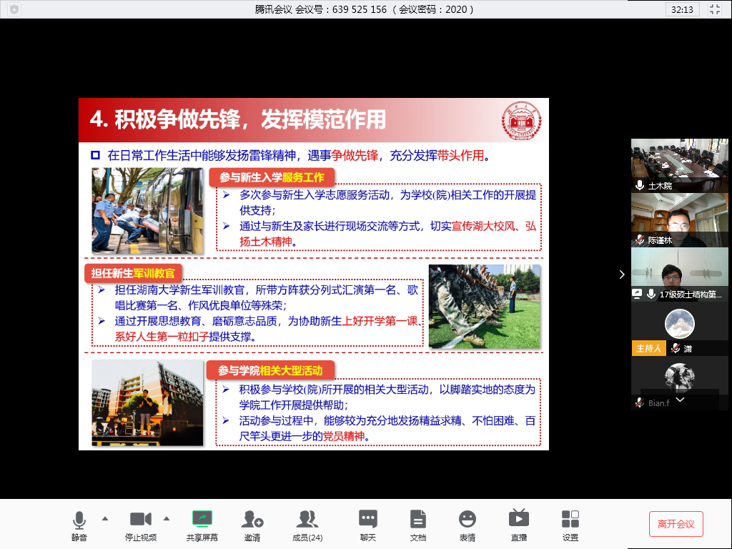Click the 离开会议 leave meeting button
Viewport: 732px width, 549px height.
coord(676,524)
